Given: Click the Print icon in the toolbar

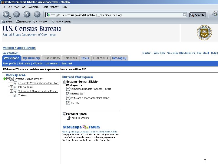Looking at the screenshot, I should (215, 14).
